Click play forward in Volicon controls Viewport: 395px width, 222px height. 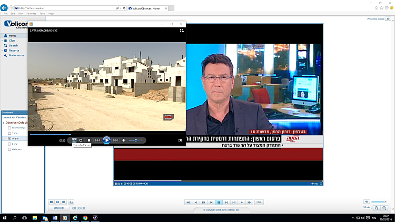[242, 203]
